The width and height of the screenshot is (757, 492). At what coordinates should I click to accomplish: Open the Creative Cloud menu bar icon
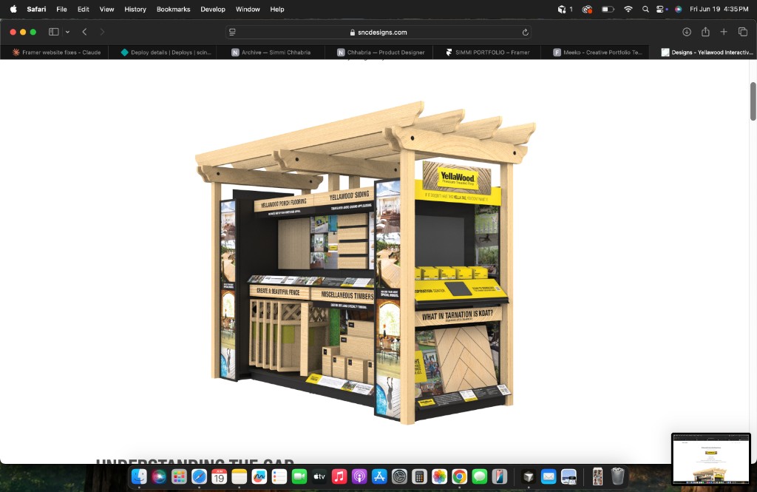pyautogui.click(x=587, y=9)
